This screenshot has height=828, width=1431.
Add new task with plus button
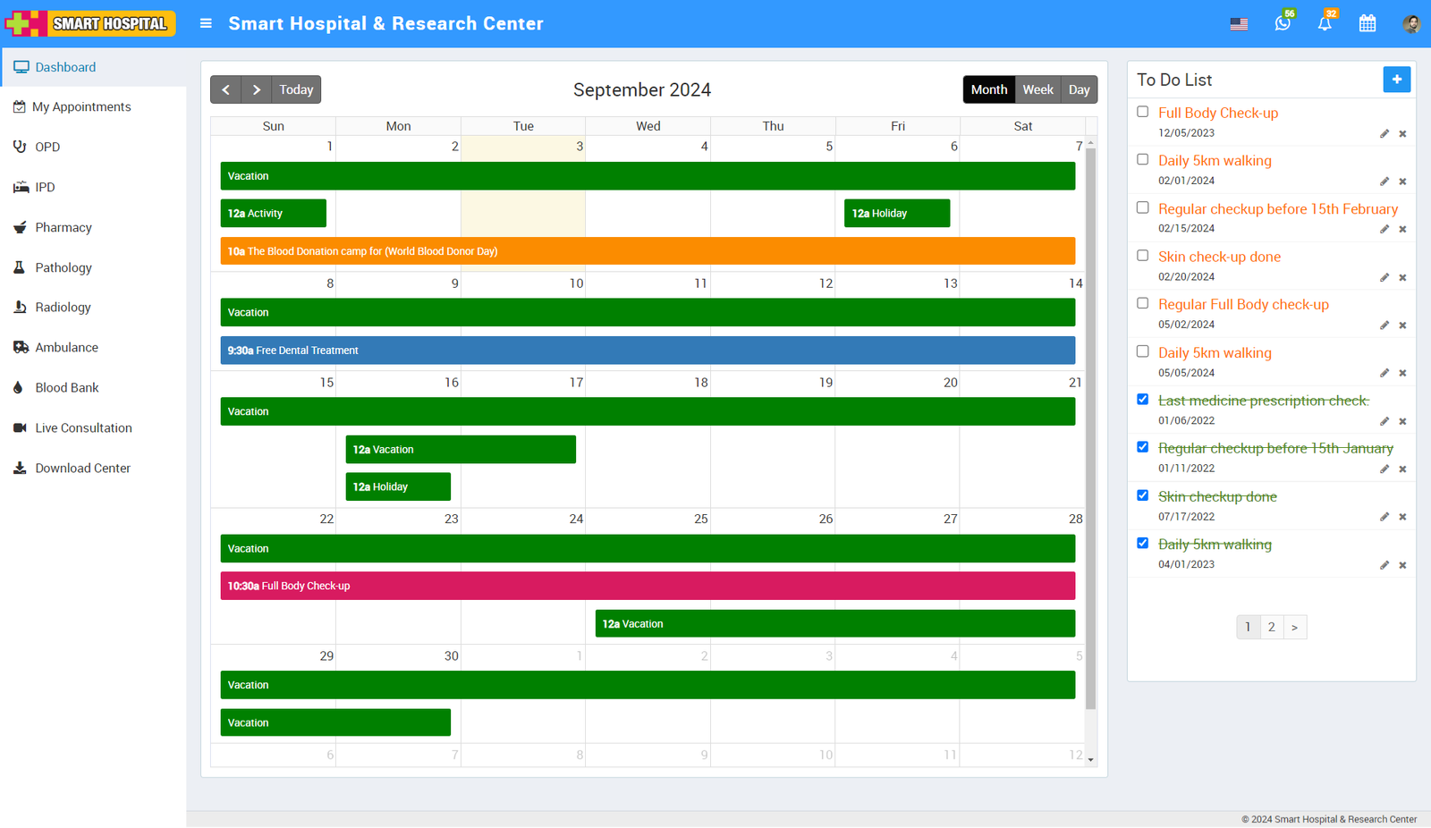tap(1396, 80)
